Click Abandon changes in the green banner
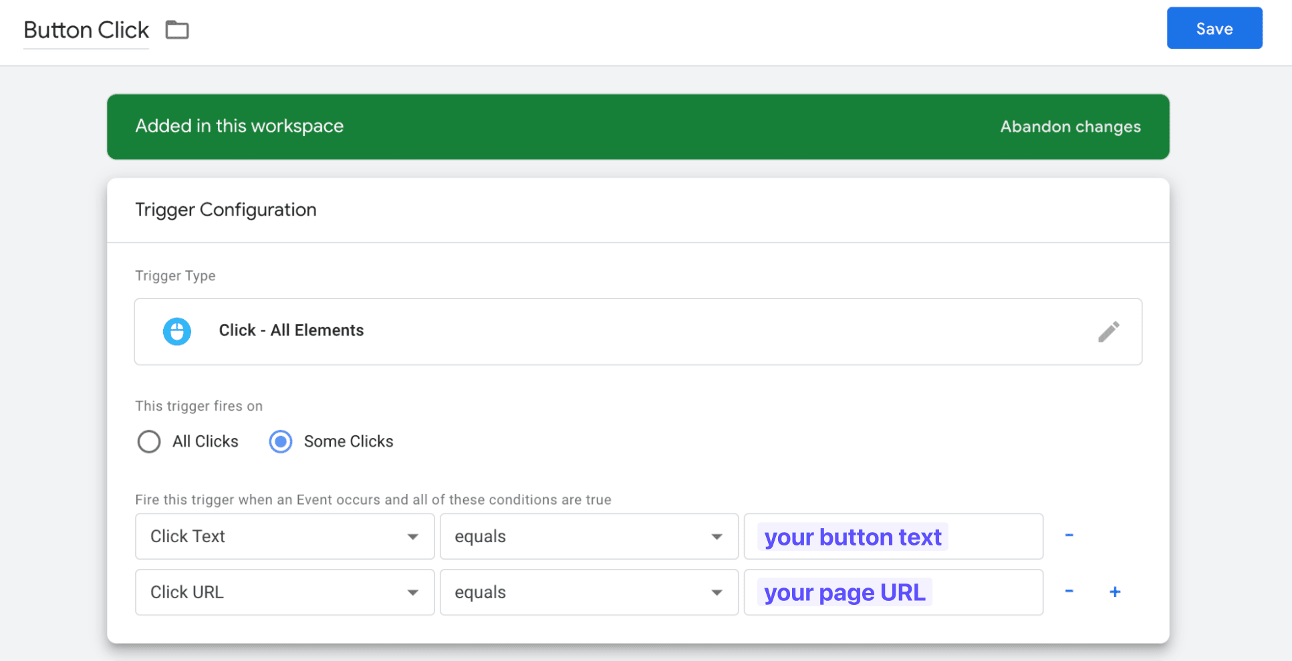1292x661 pixels. click(1070, 126)
